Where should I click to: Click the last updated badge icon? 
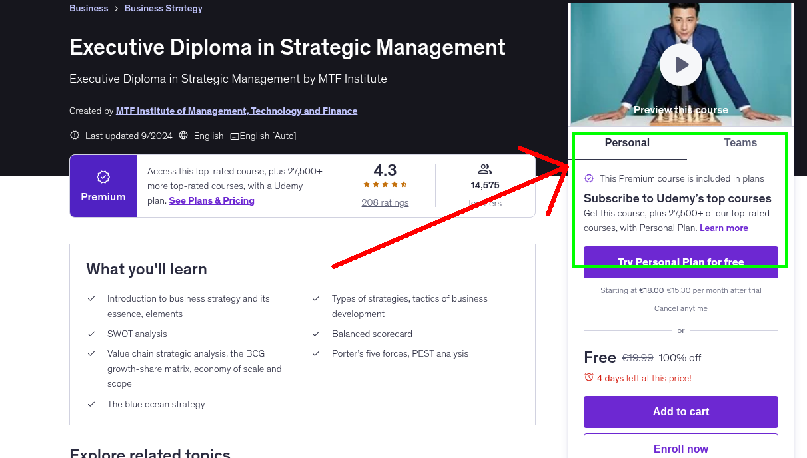(75, 136)
